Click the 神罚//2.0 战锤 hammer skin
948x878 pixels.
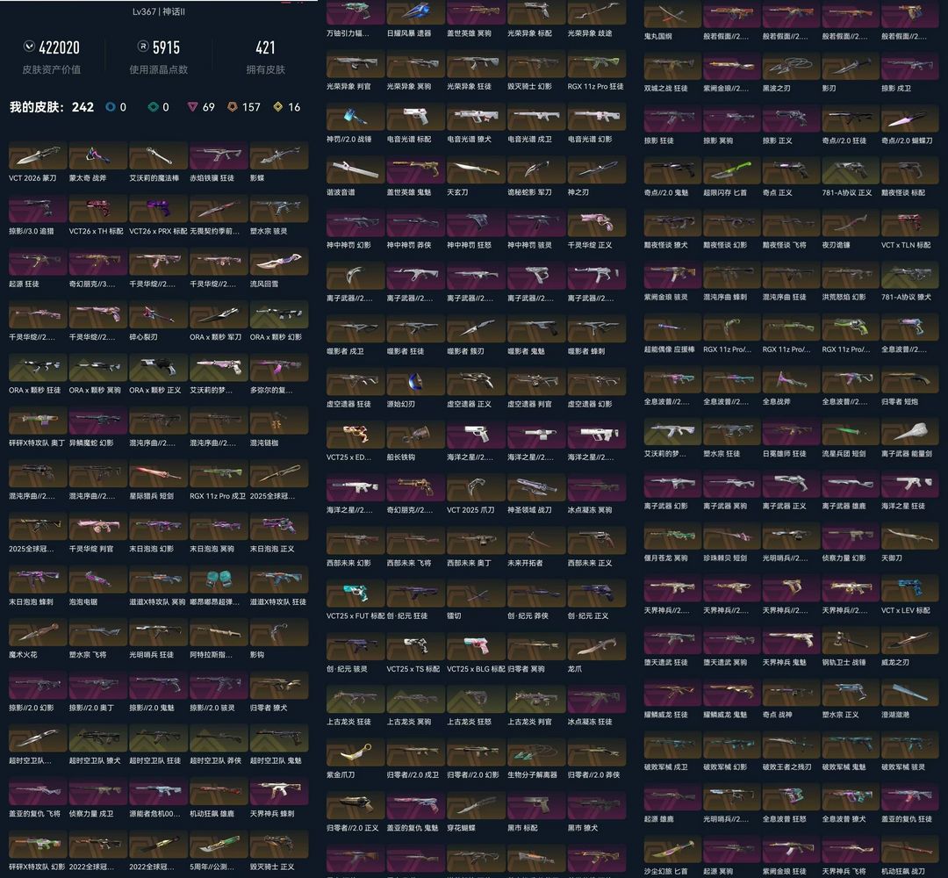coord(355,119)
